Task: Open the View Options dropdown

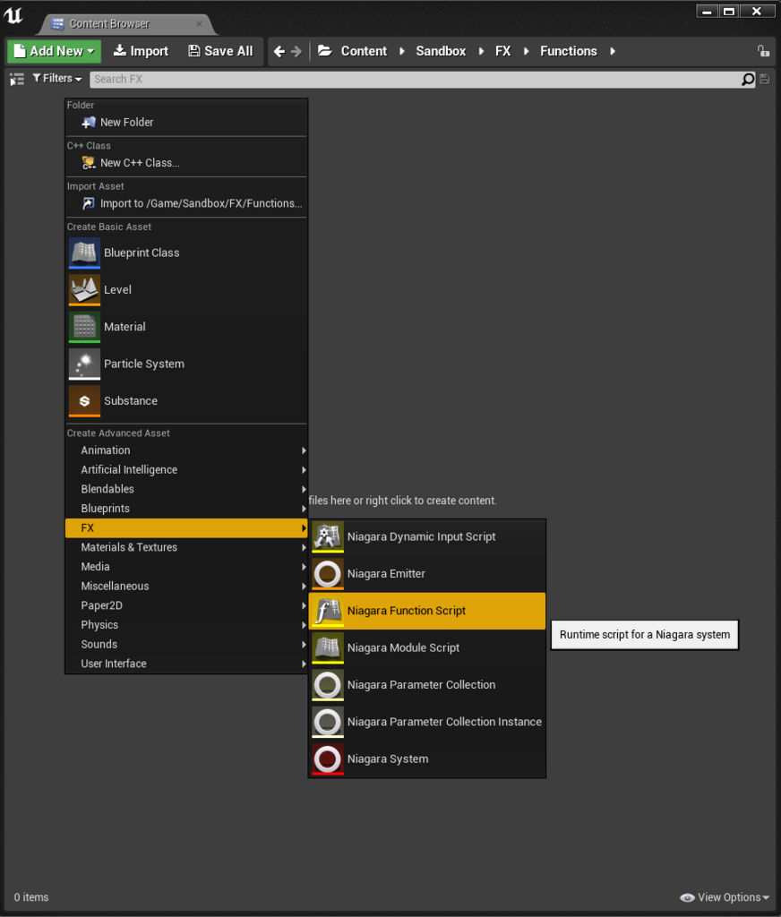Action: click(725, 897)
